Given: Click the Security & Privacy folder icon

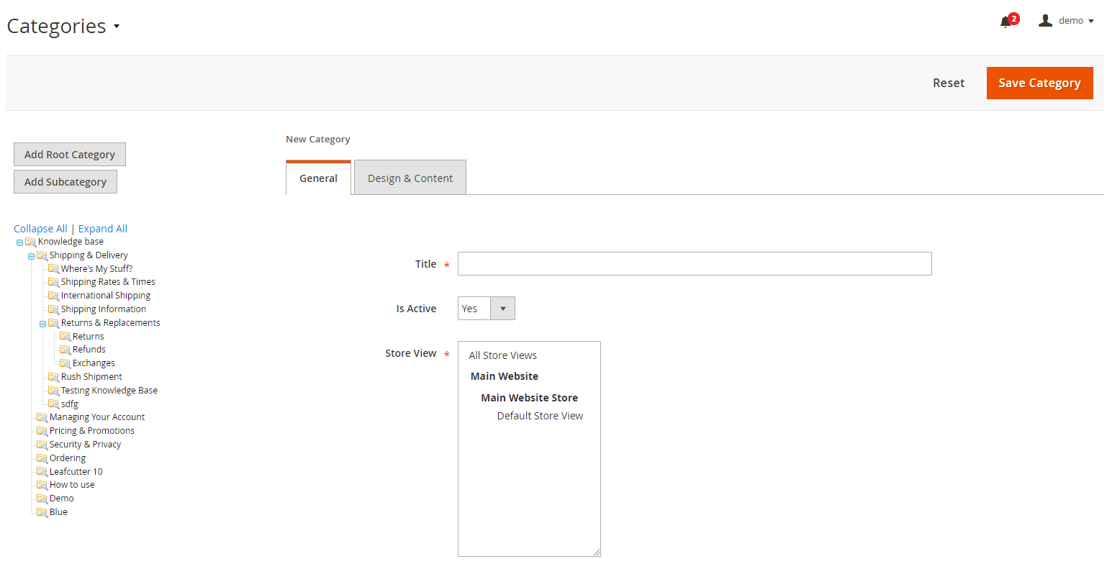Looking at the screenshot, I should click(x=42, y=445).
